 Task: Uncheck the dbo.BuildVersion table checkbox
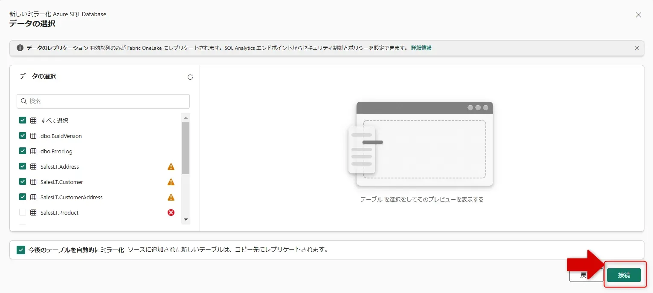(x=22, y=135)
